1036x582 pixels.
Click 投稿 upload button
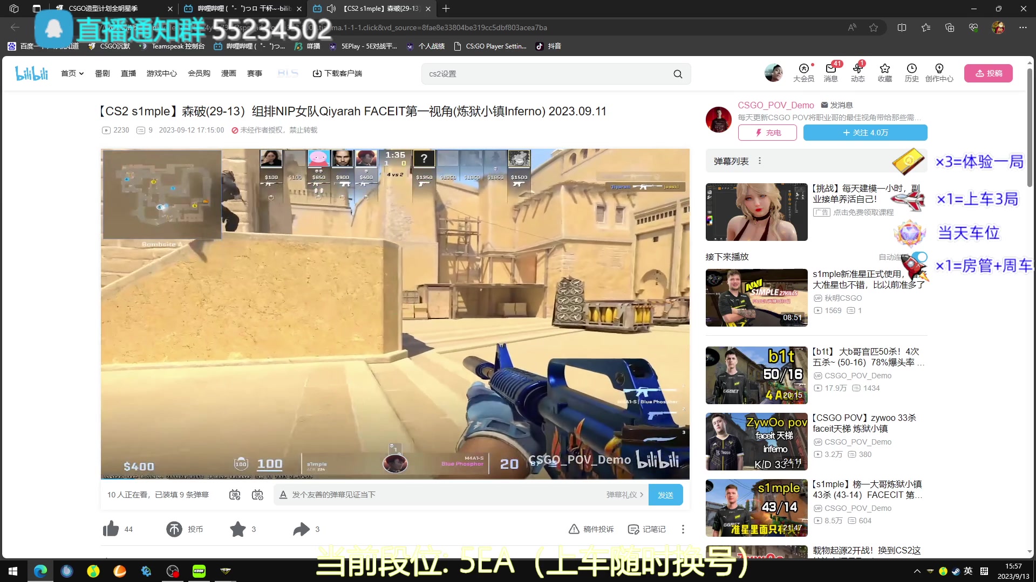989,73
